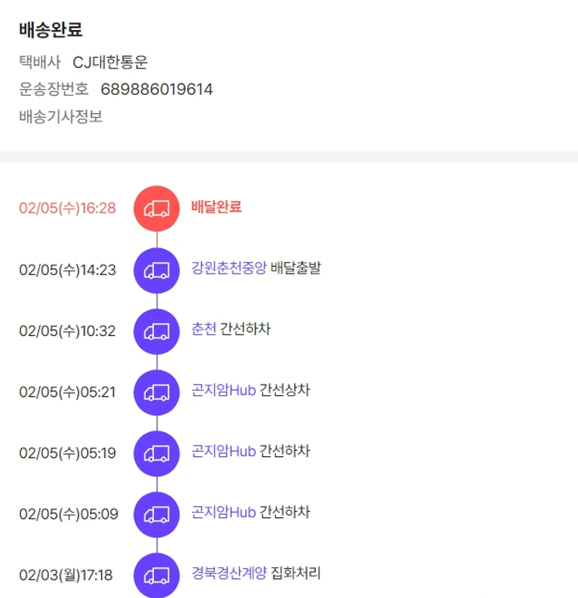
Task: Click the truck icon beside 강원춘천중앙 배달출발
Action: point(156,270)
